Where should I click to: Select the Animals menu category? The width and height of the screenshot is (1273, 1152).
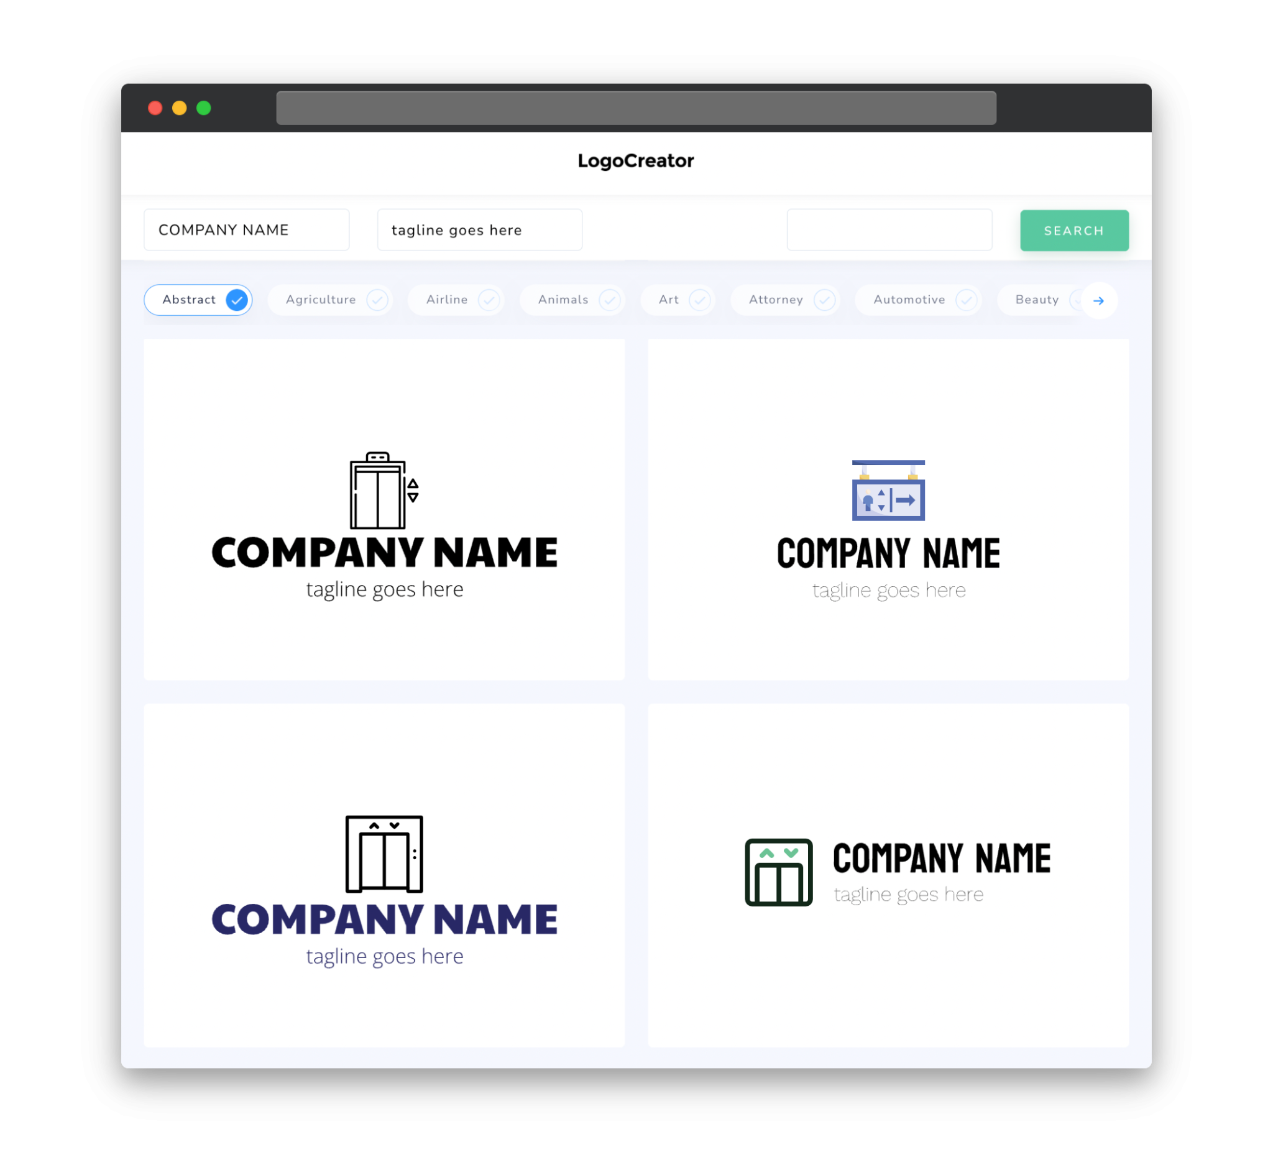pos(574,300)
